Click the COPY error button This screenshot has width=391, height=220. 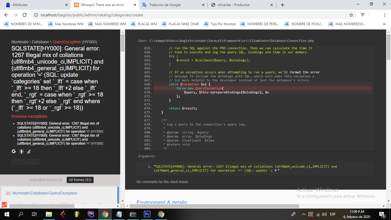(x=19, y=162)
